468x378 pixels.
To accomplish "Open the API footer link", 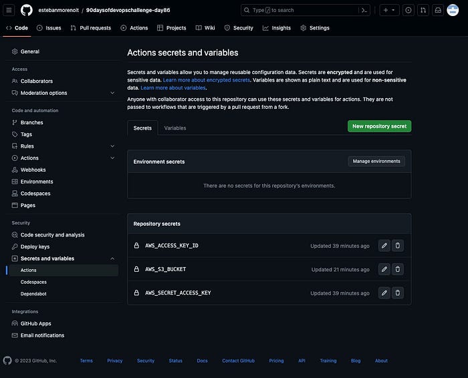I will click(302, 361).
